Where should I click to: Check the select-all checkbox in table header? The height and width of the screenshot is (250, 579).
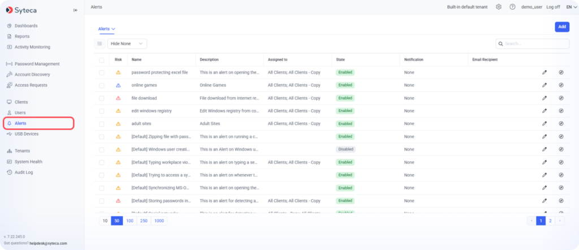[102, 60]
